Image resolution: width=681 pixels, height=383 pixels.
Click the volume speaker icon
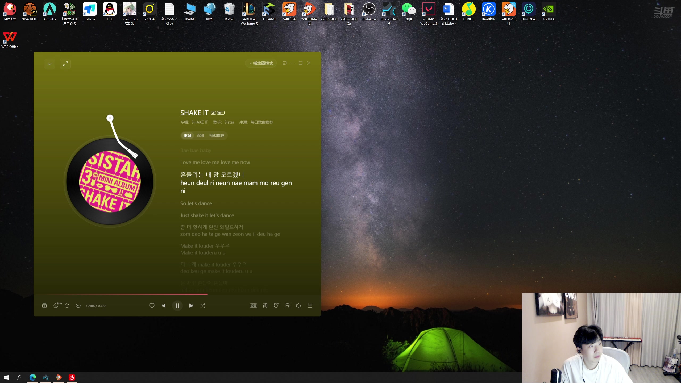point(298,306)
